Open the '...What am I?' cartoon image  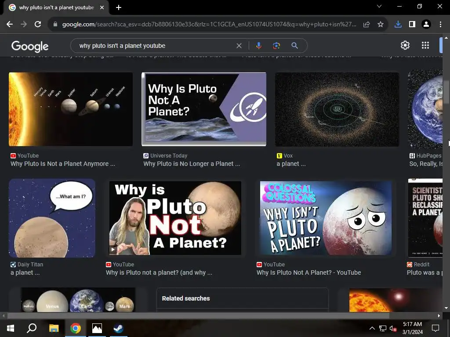click(x=52, y=218)
